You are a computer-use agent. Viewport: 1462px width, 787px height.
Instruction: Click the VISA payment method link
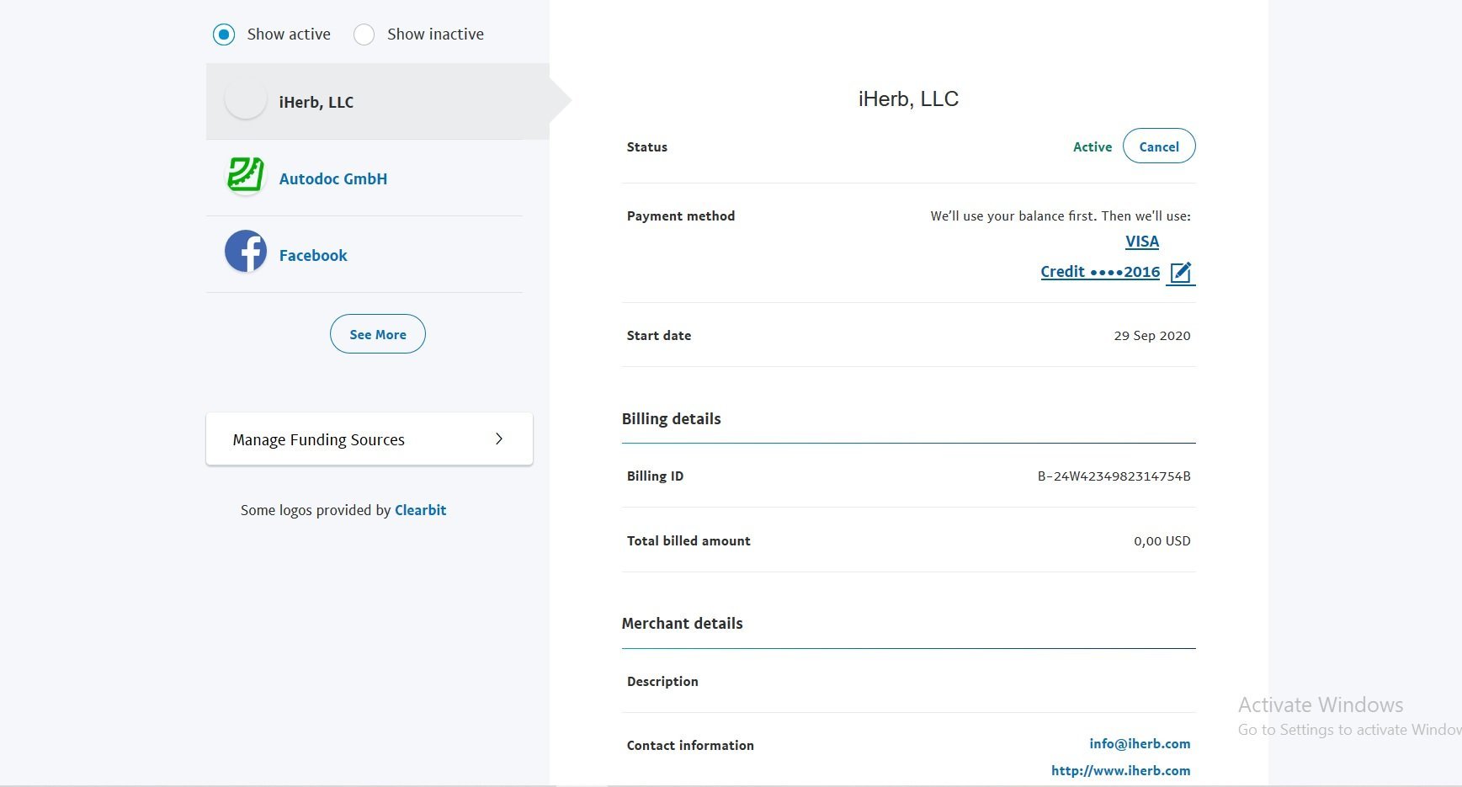click(x=1141, y=242)
